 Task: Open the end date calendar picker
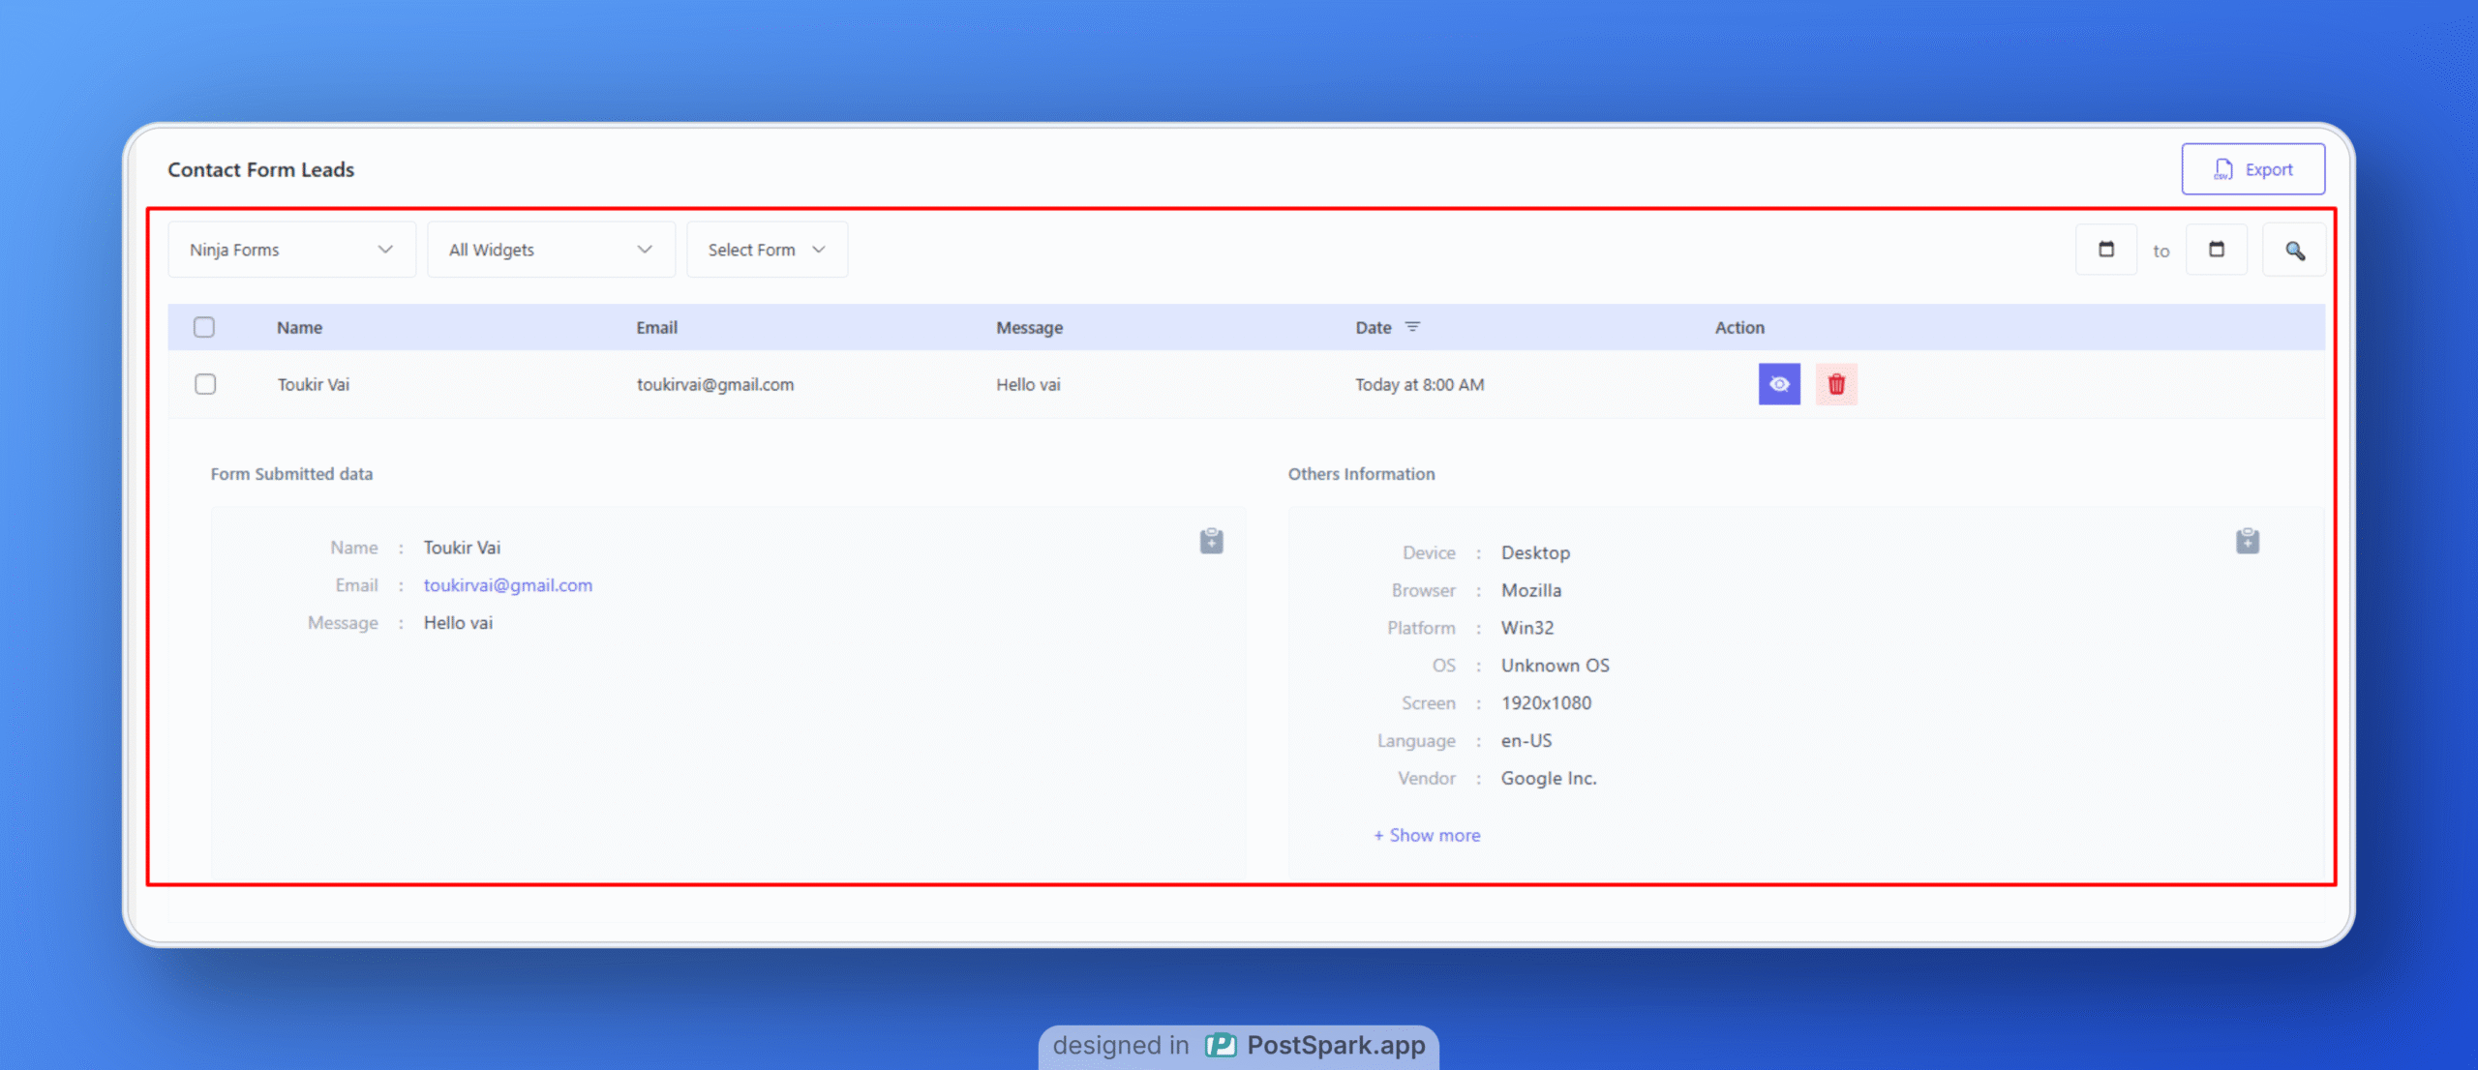[2217, 250]
